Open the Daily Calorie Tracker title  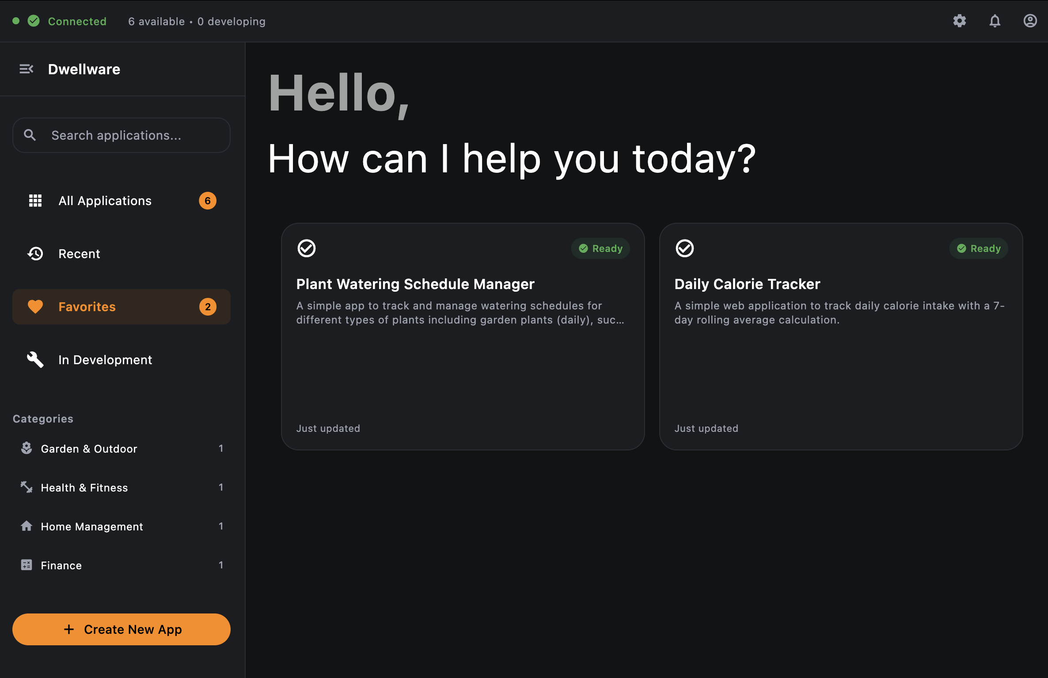(747, 284)
